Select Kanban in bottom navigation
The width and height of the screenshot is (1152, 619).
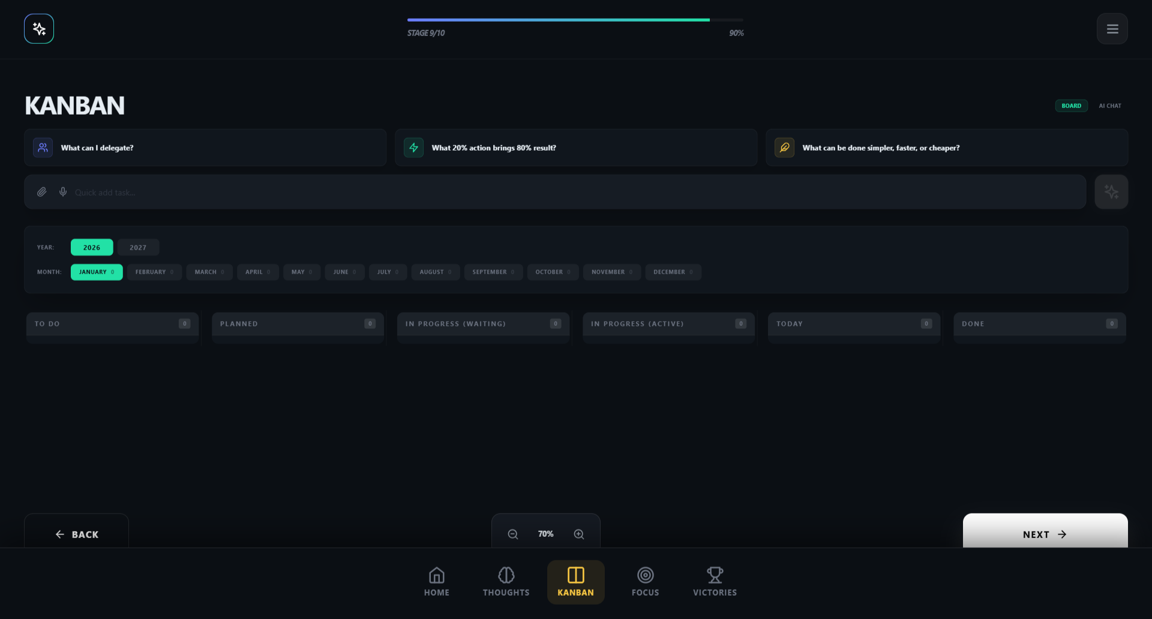[x=576, y=582]
